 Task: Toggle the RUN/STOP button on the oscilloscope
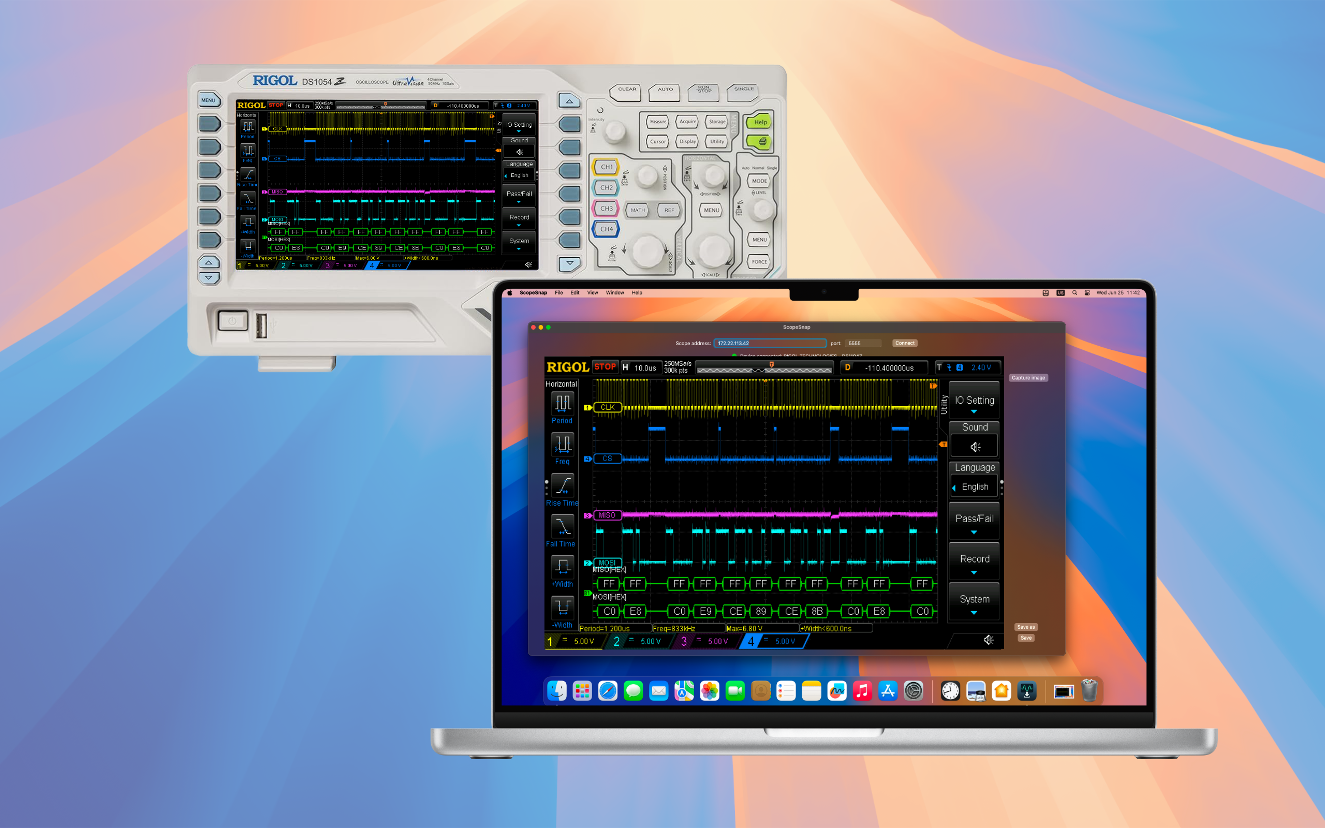tap(704, 92)
